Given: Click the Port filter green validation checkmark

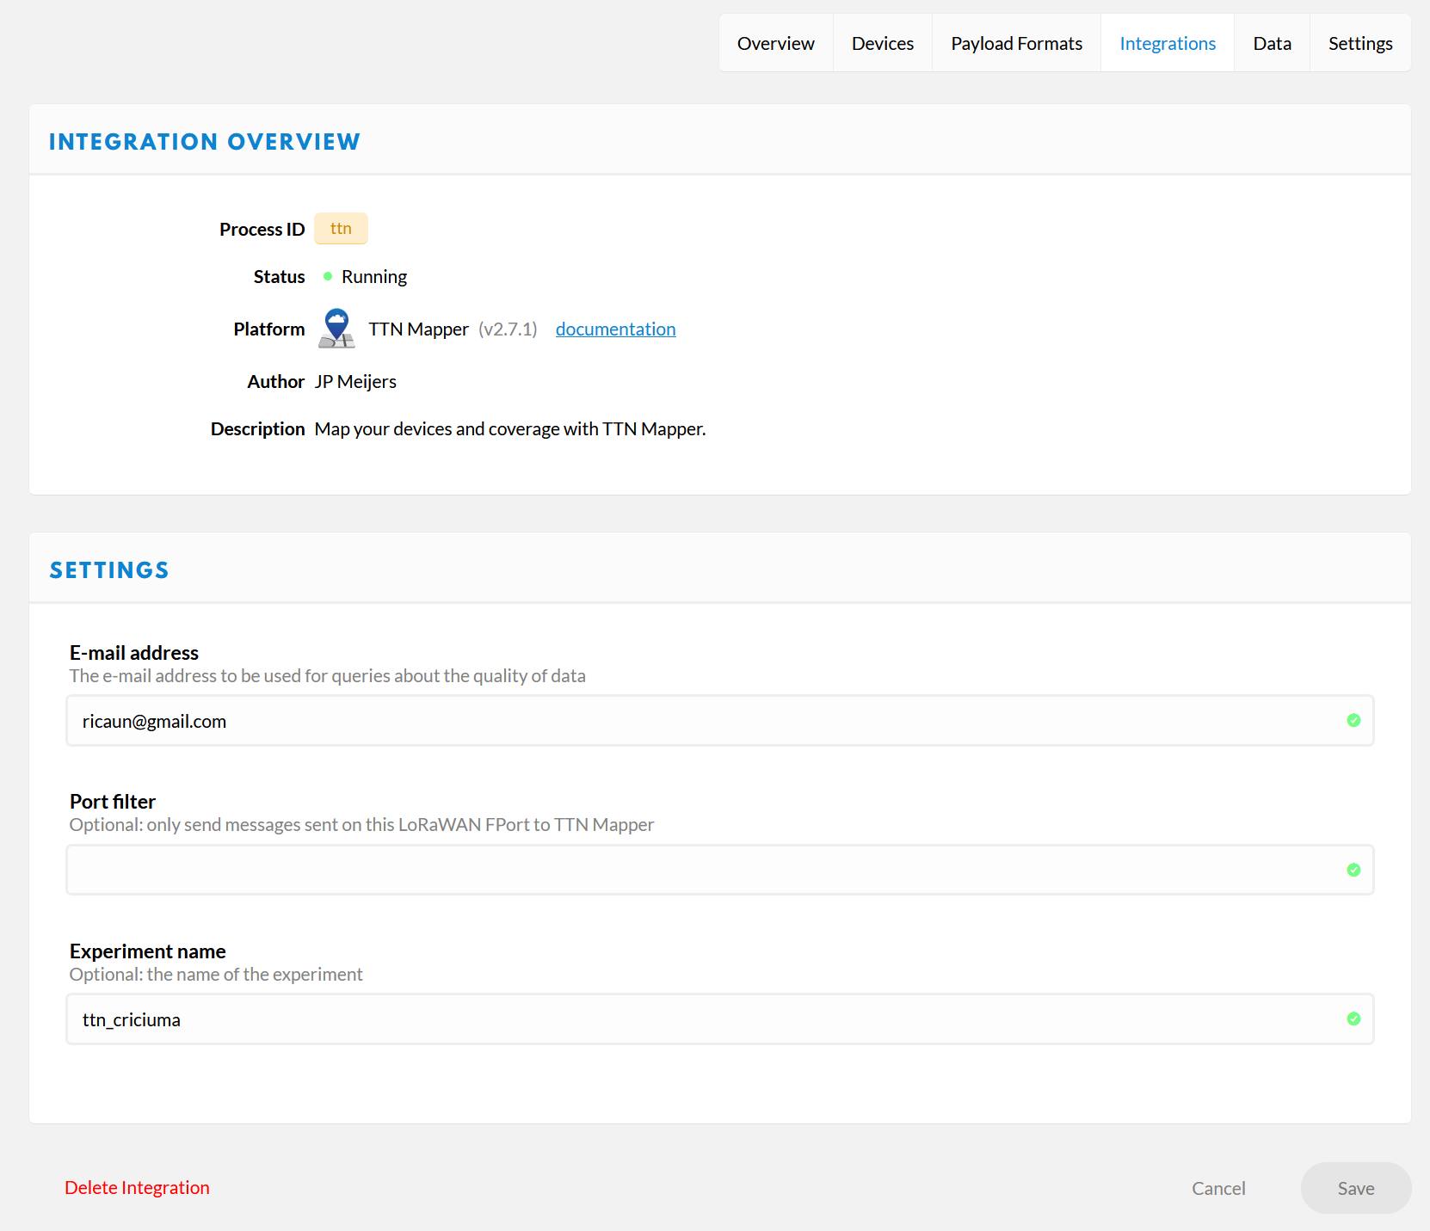Looking at the screenshot, I should coord(1353,870).
